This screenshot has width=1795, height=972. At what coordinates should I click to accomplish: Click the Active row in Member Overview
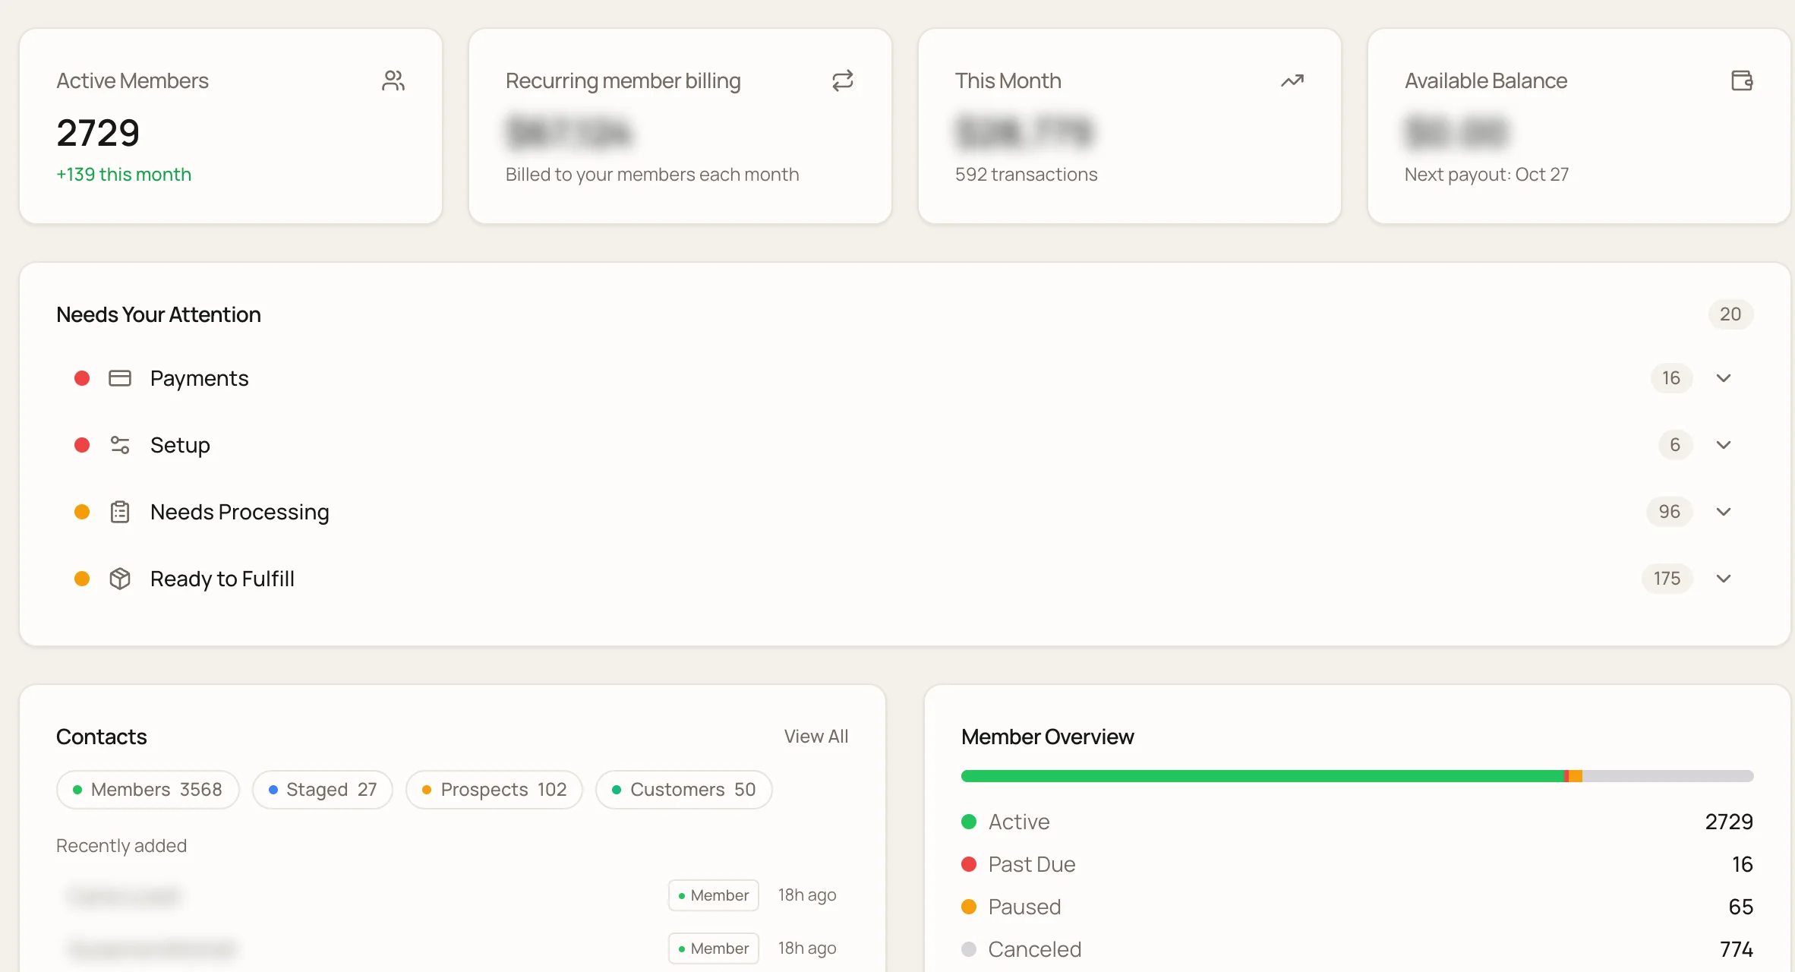pos(1357,822)
